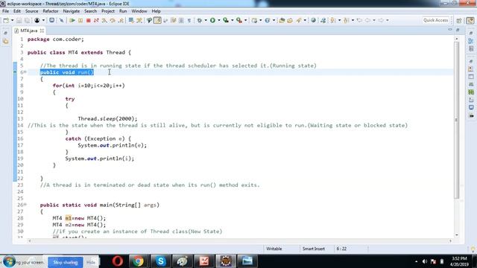Click the Suspend debug icon
Image resolution: width=477 pixels, height=268 pixels.
(80, 20)
